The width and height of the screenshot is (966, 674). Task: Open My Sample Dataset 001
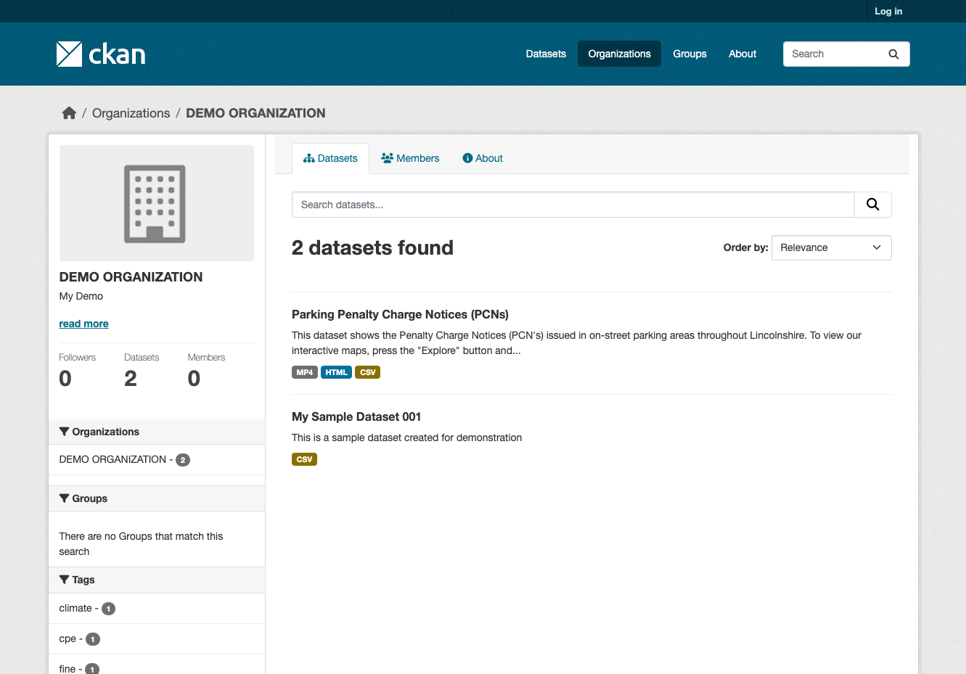pos(356,416)
